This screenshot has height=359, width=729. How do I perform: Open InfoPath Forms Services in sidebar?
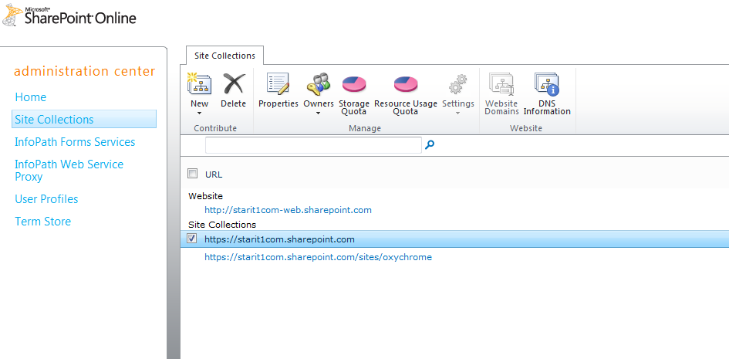75,142
